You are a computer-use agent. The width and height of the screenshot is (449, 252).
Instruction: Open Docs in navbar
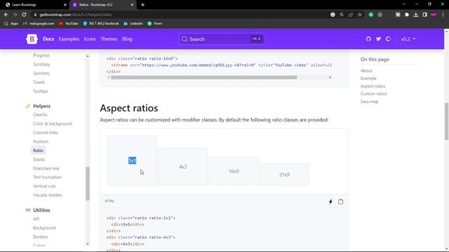(x=48, y=39)
